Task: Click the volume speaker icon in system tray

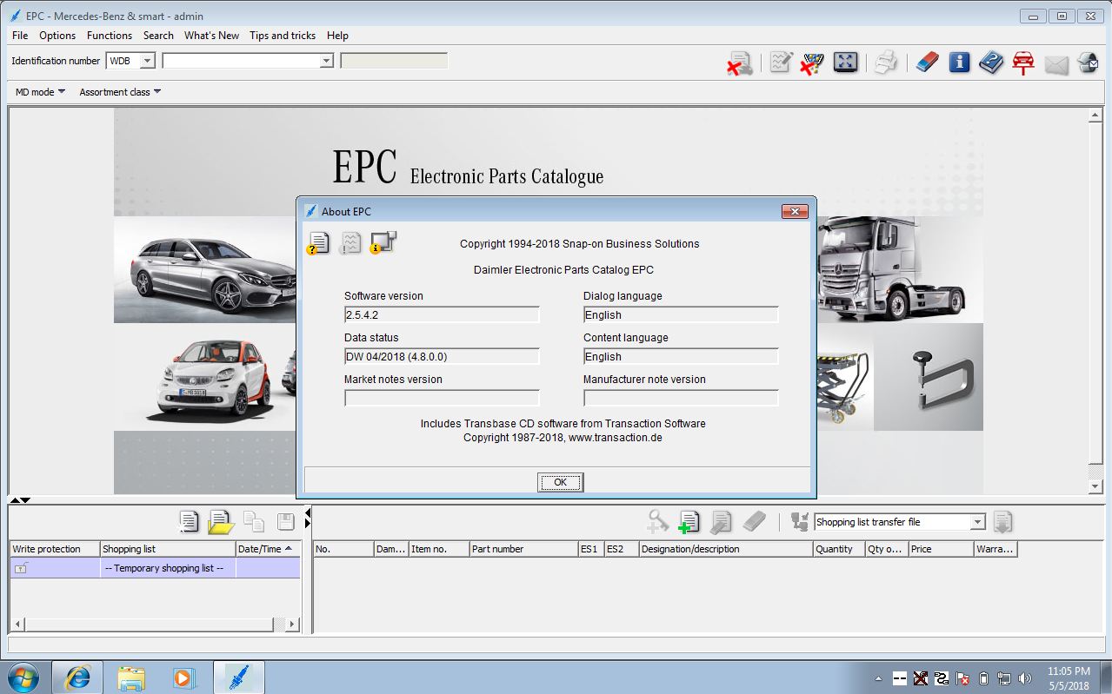Action: pos(1024,678)
